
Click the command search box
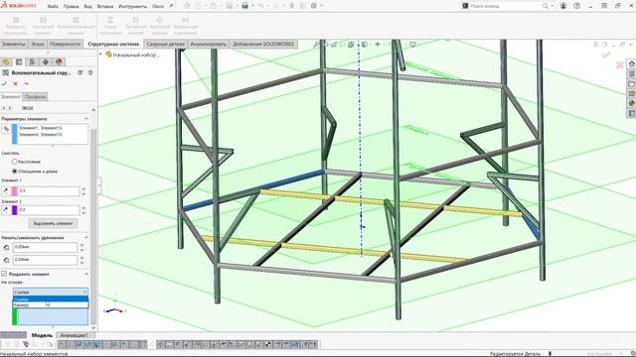click(506, 6)
